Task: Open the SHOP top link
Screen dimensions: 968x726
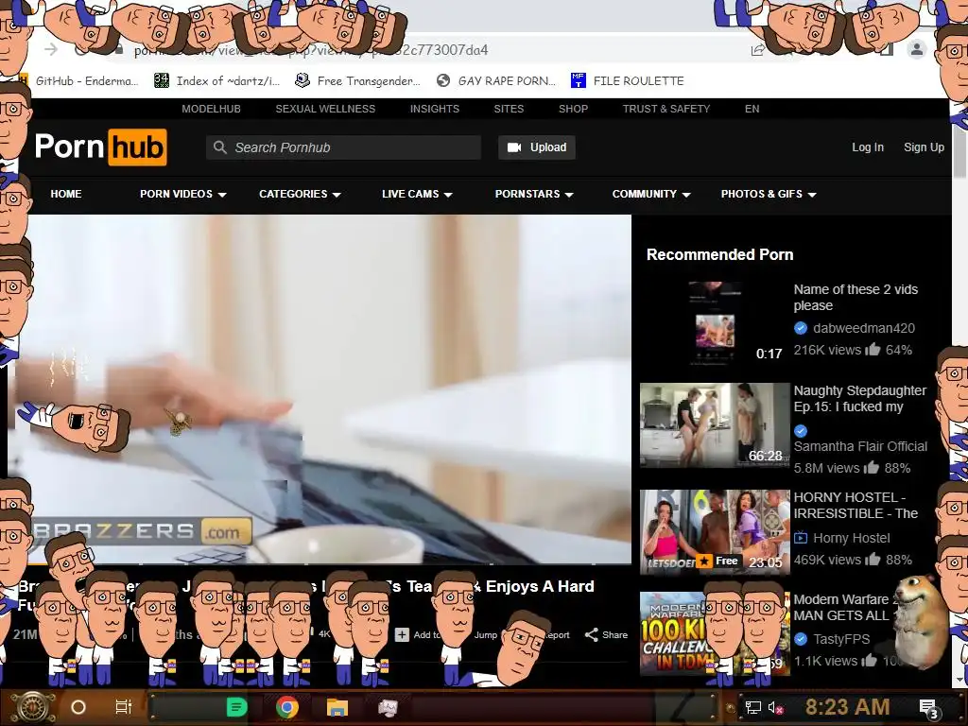Action: (x=574, y=109)
